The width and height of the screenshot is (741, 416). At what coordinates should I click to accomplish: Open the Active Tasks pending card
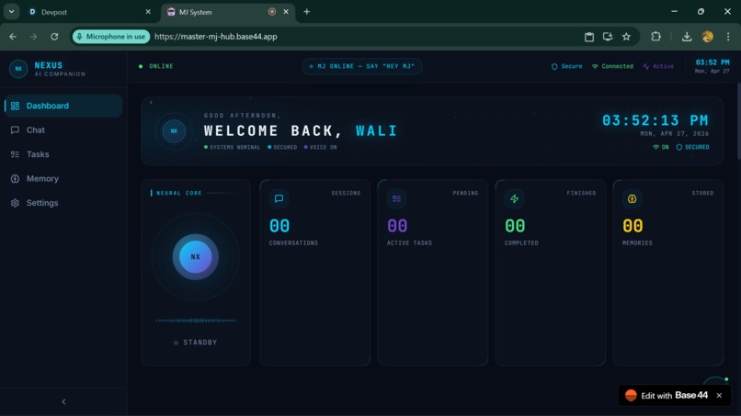click(x=432, y=273)
